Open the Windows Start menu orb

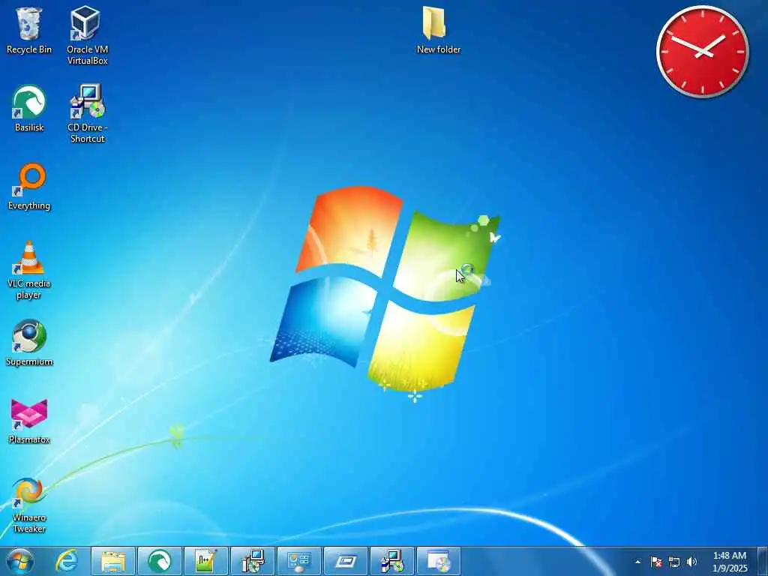coord(20,561)
